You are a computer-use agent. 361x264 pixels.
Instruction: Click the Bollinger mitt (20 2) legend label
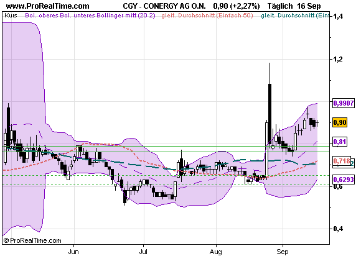point(126,16)
